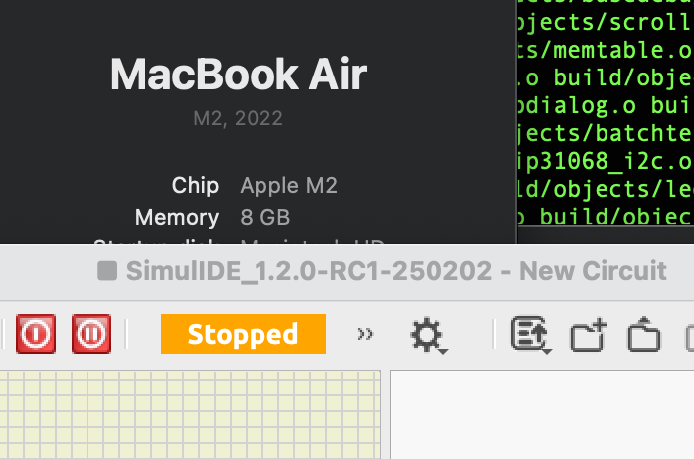Click the new folder plus icon
Image resolution: width=694 pixels, height=459 pixels.
point(588,336)
